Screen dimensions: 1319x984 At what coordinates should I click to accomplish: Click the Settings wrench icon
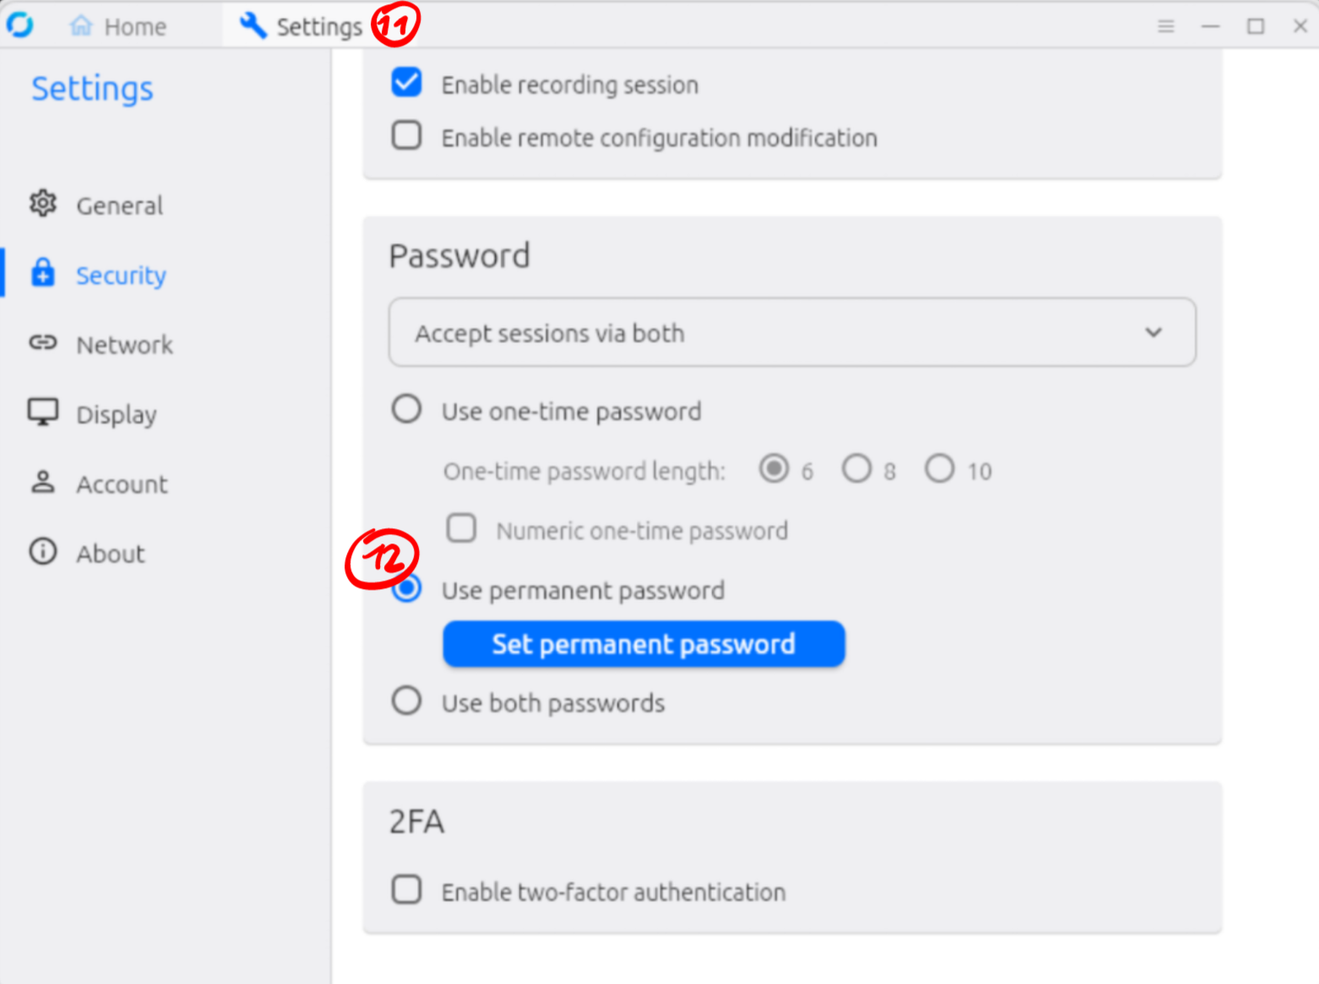click(252, 26)
